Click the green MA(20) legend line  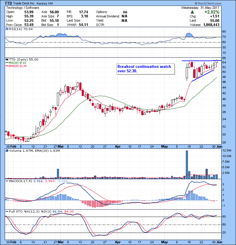[7, 63]
